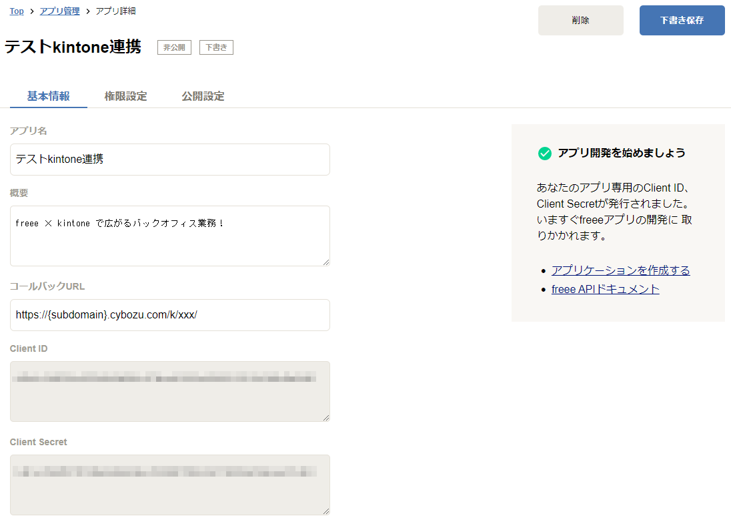Click the コールバックURL label

click(47, 286)
